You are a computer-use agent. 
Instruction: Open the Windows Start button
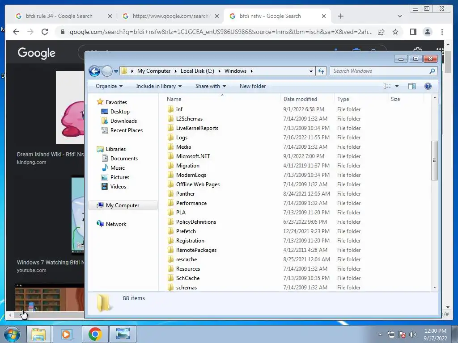coord(12,334)
